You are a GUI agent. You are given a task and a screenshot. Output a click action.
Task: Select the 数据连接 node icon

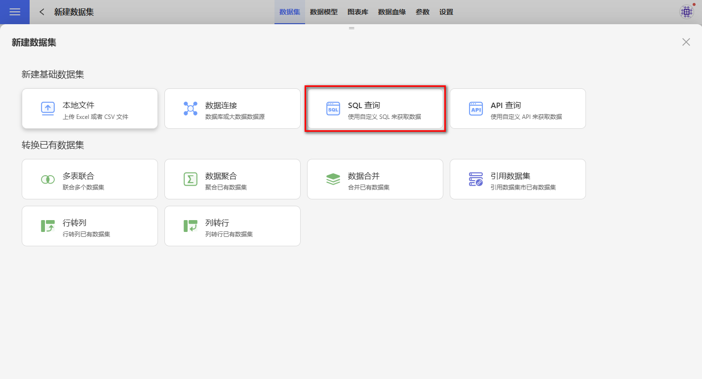coord(191,109)
